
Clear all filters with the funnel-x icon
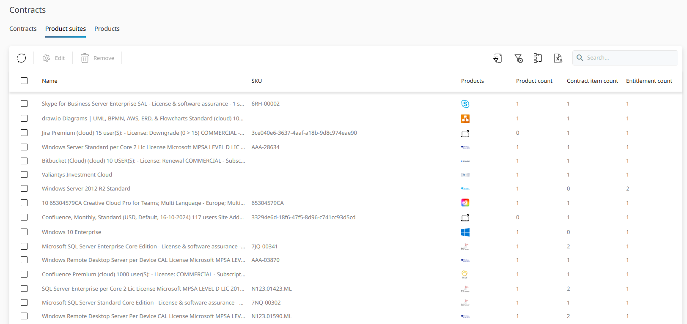click(x=518, y=58)
